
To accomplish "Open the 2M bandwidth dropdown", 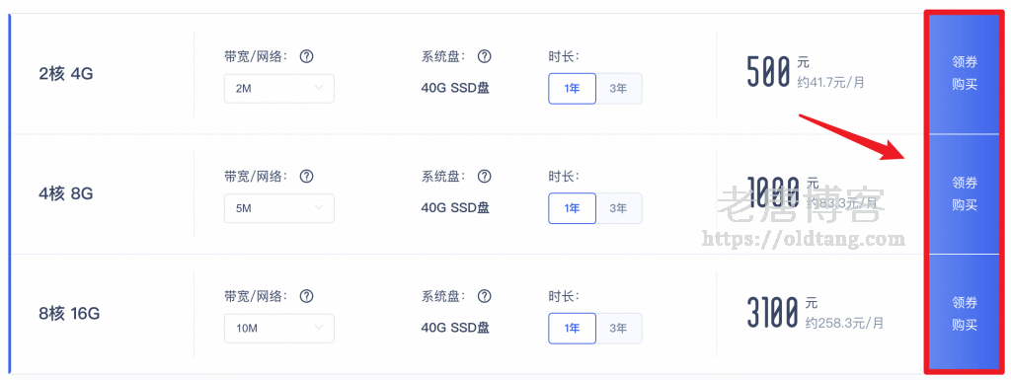I will pos(279,89).
